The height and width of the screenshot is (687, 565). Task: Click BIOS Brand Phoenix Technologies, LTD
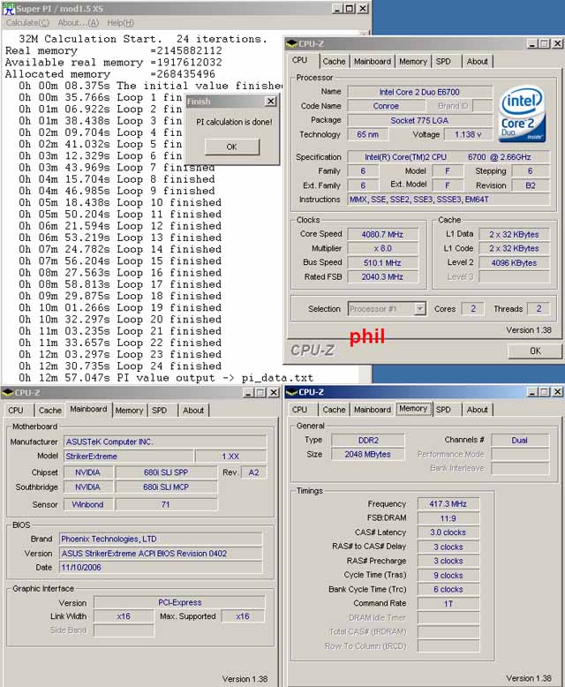[x=161, y=539]
